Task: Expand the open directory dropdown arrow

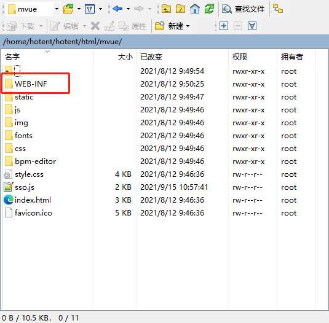Action: pyautogui.click(x=79, y=9)
